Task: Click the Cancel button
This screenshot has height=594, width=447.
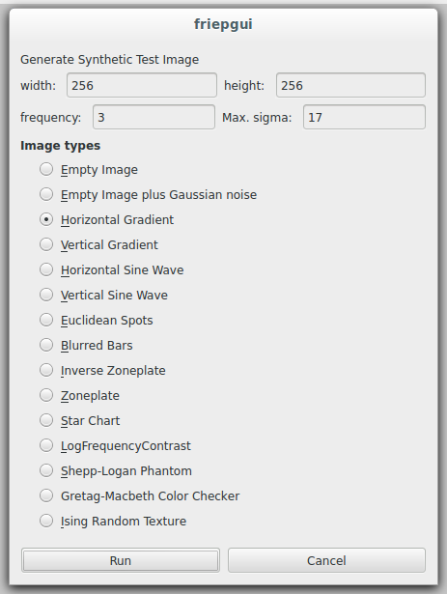Action: pos(326,560)
